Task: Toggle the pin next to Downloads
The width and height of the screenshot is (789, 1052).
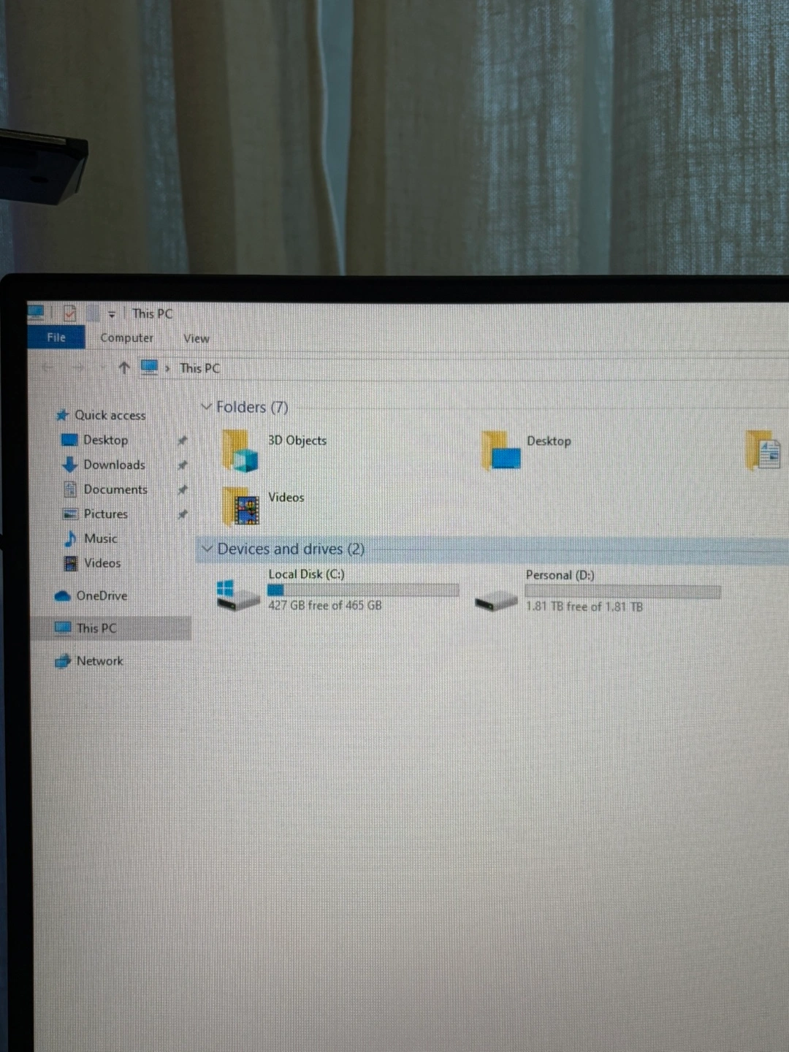Action: coord(183,465)
